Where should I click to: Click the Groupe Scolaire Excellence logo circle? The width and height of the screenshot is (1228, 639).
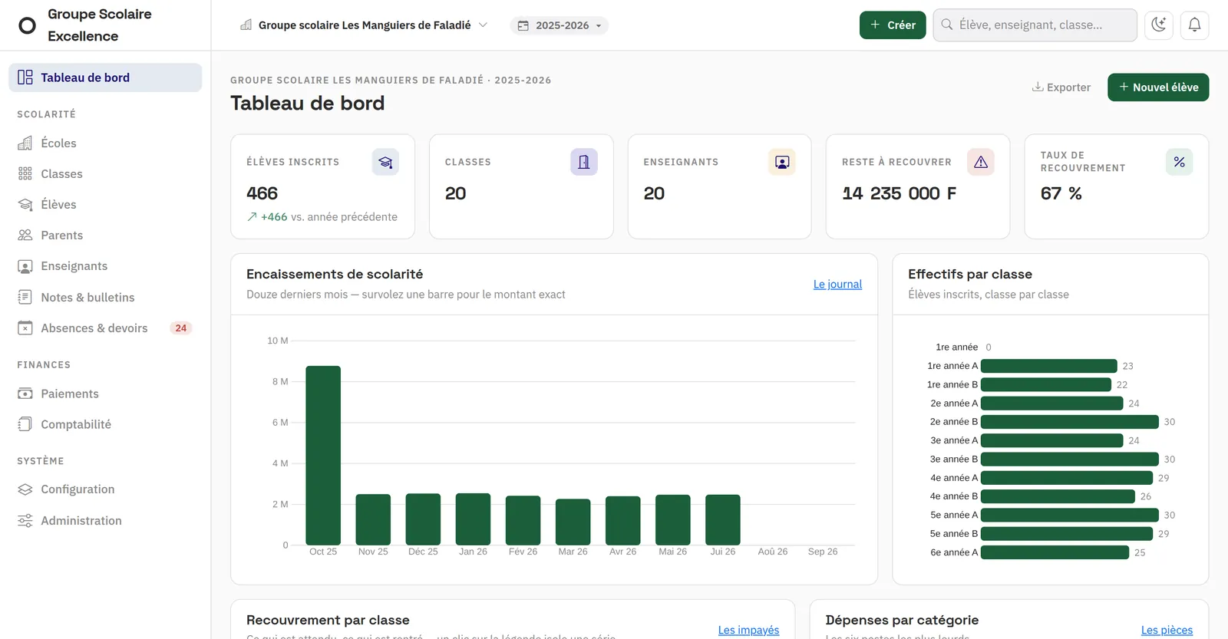(28, 25)
